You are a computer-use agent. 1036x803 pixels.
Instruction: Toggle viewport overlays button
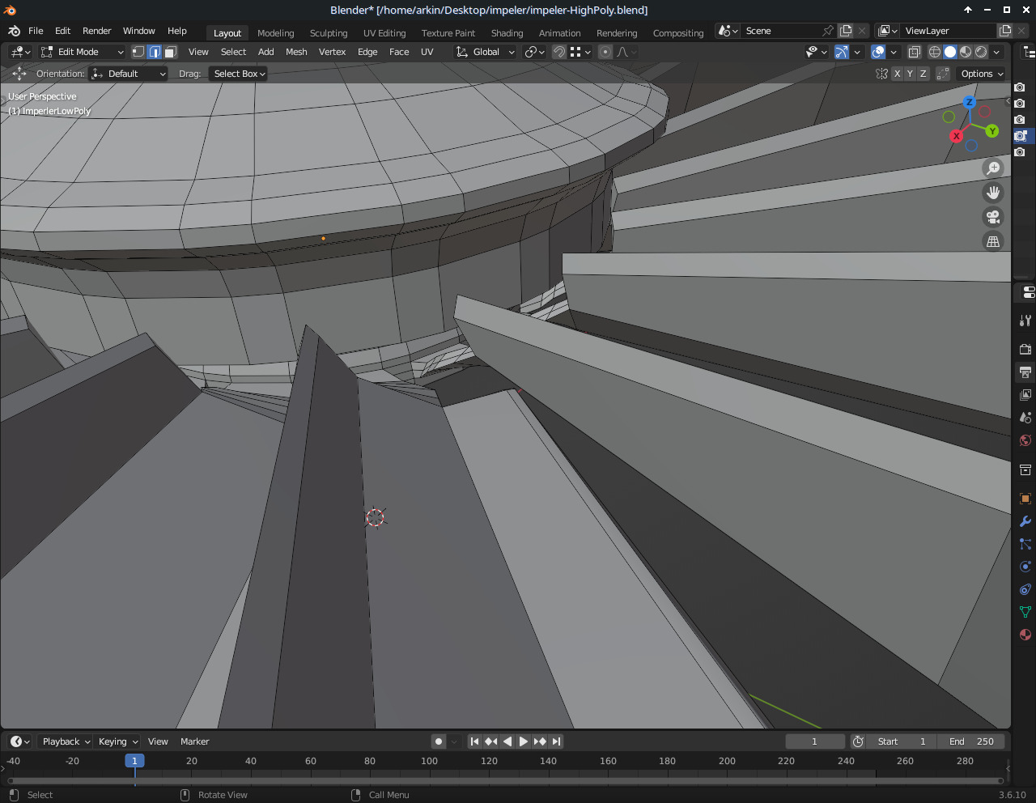pyautogui.click(x=878, y=52)
